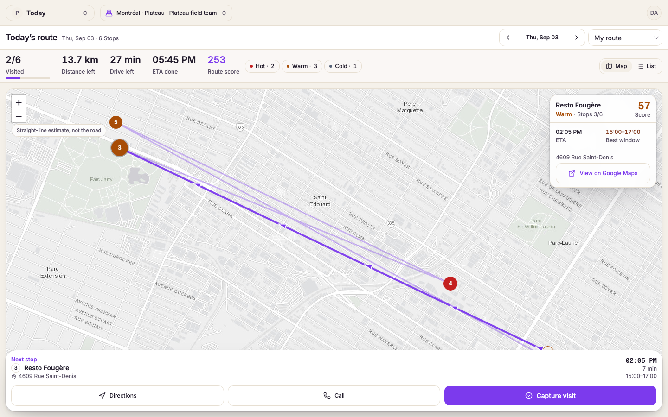Viewport: 668px width, 417px height.
Task: Click external link icon in Google Maps button
Action: [x=572, y=173]
